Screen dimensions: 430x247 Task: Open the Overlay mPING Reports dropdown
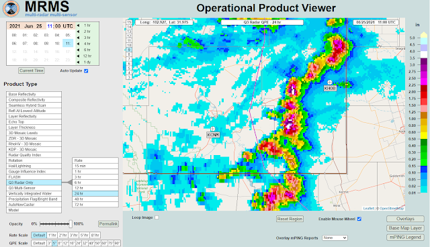(335, 238)
